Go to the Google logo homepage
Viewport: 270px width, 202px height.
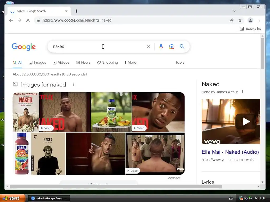tap(23, 47)
